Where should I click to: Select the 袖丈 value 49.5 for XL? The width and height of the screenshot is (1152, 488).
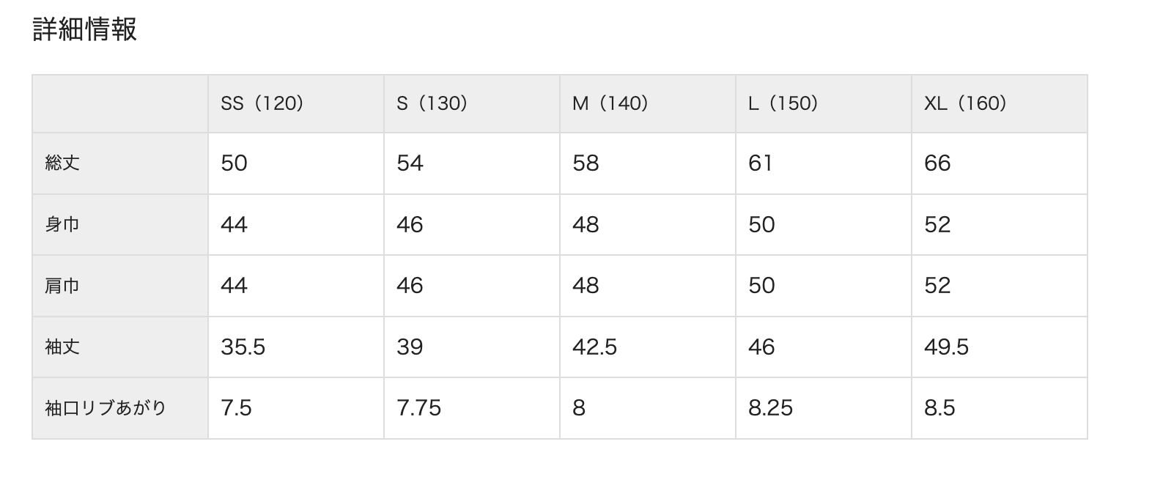[946, 347]
